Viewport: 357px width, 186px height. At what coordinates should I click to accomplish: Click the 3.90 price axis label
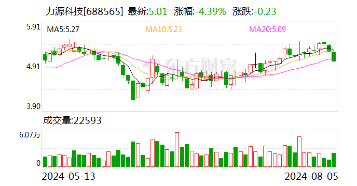click(33, 106)
